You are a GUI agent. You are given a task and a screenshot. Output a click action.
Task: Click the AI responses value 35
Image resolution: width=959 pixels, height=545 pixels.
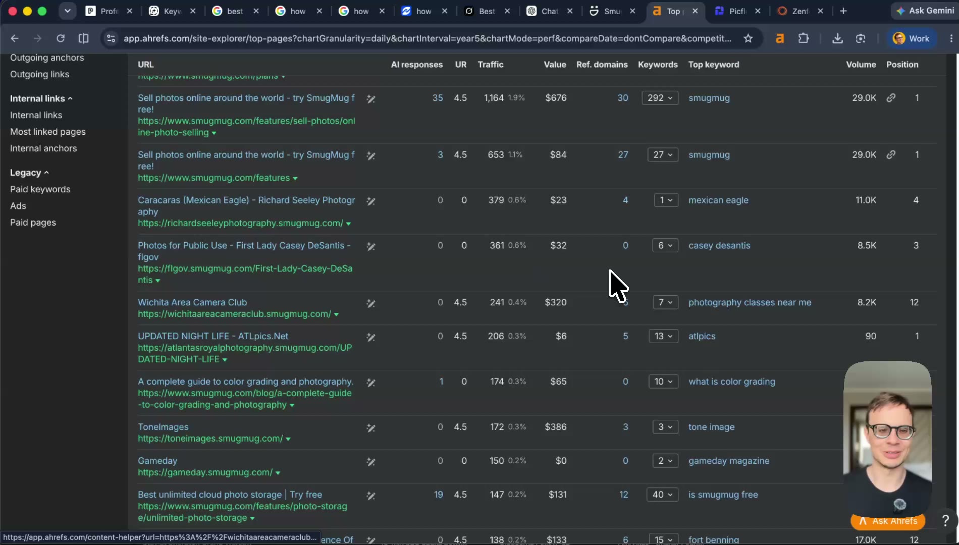pyautogui.click(x=438, y=98)
